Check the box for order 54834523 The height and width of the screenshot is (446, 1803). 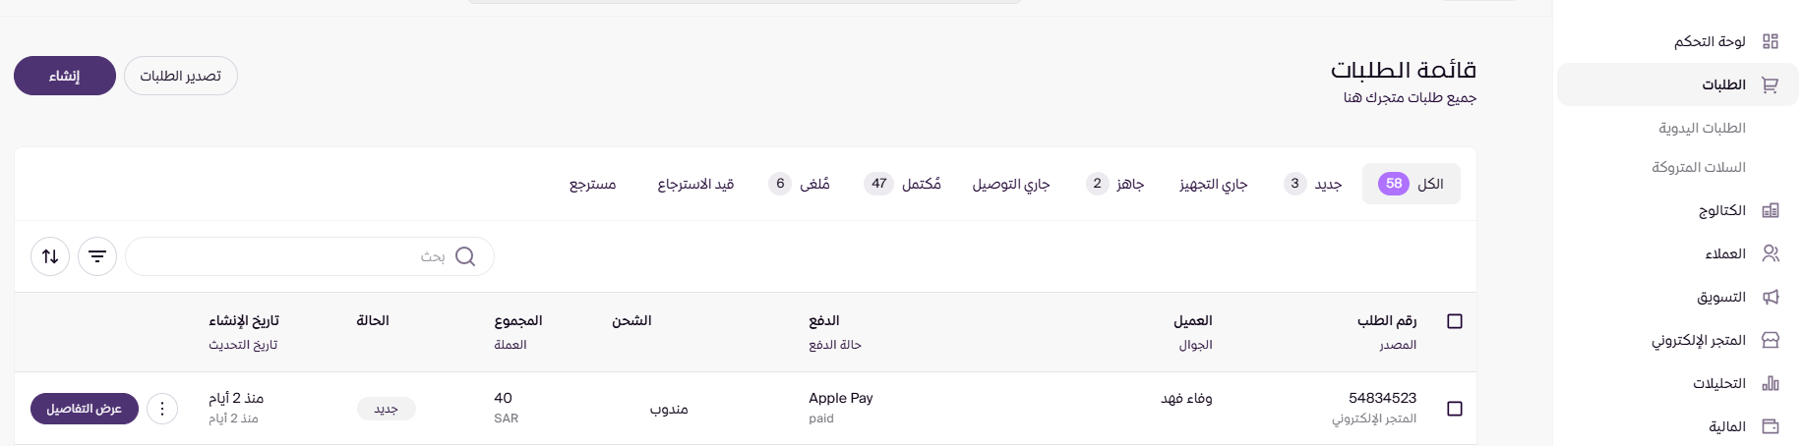pyautogui.click(x=1455, y=409)
